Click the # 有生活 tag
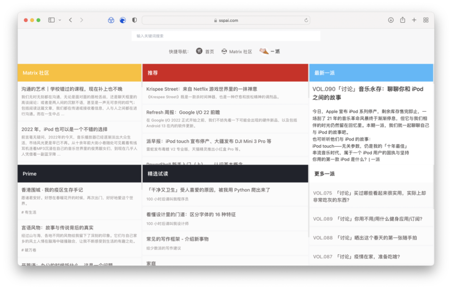Image resolution: width=452 pixels, height=289 pixels. pyautogui.click(x=29, y=212)
